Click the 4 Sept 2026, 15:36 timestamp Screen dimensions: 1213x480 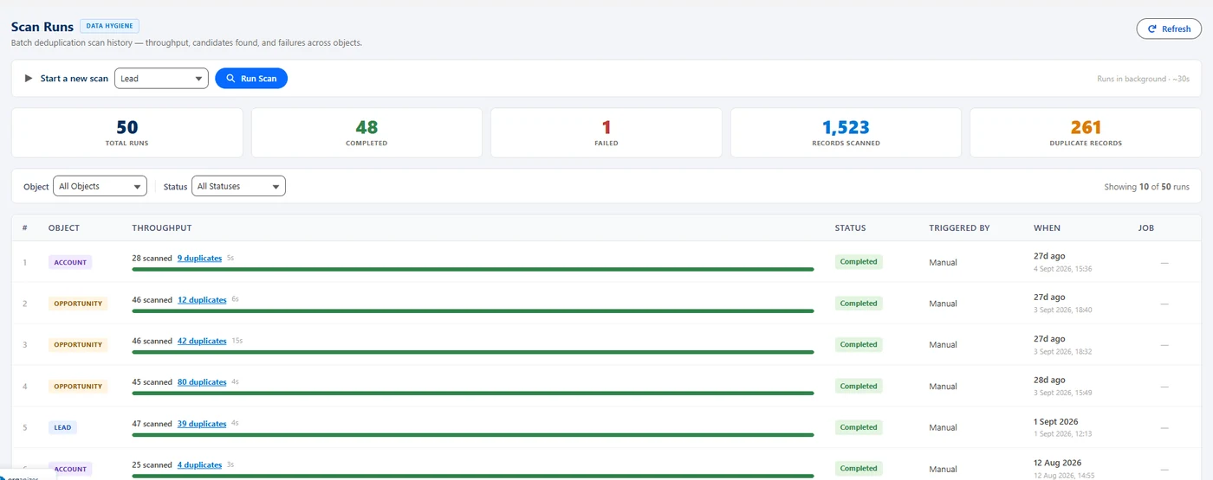pyautogui.click(x=1062, y=269)
